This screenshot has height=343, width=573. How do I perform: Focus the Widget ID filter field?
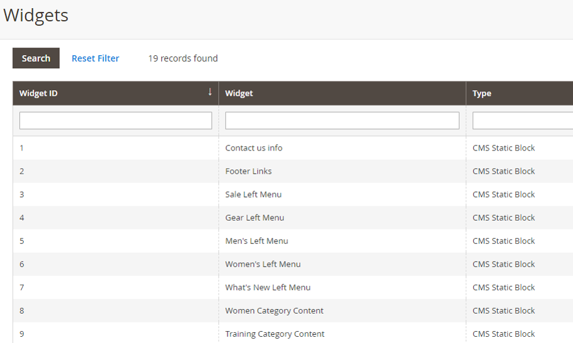pyautogui.click(x=115, y=120)
